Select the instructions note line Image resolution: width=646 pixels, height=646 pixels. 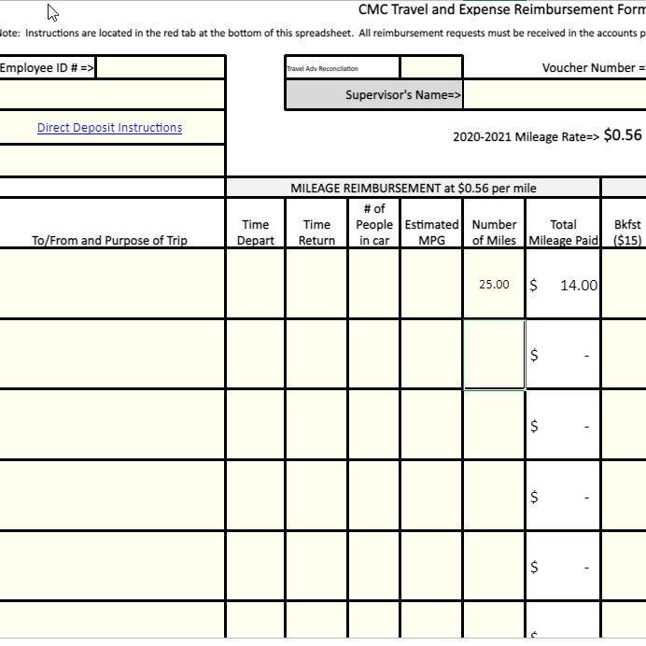tap(323, 33)
